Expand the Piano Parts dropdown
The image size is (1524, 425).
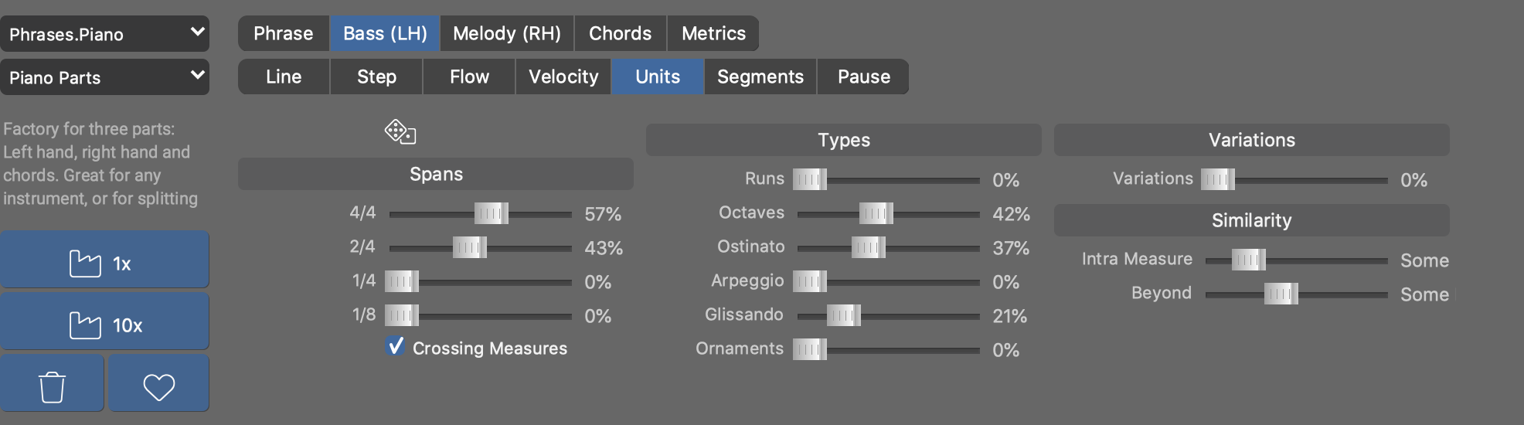point(104,77)
